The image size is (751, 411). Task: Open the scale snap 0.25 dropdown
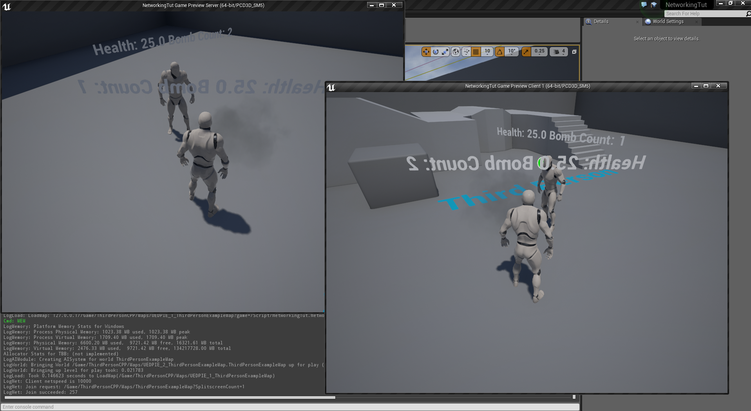539,51
